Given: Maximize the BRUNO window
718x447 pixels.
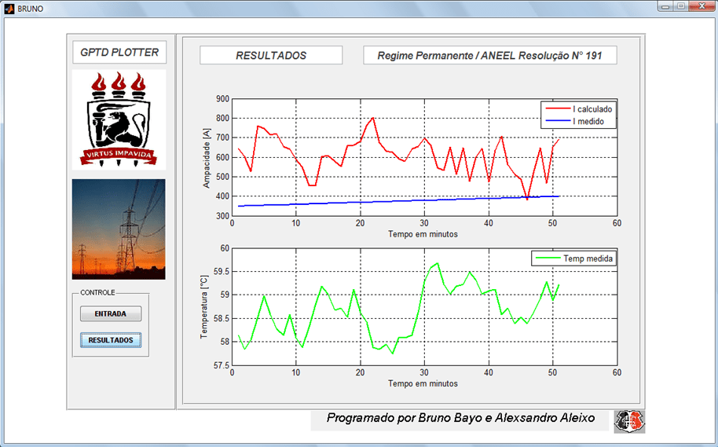Looking at the screenshot, I should (680, 6).
